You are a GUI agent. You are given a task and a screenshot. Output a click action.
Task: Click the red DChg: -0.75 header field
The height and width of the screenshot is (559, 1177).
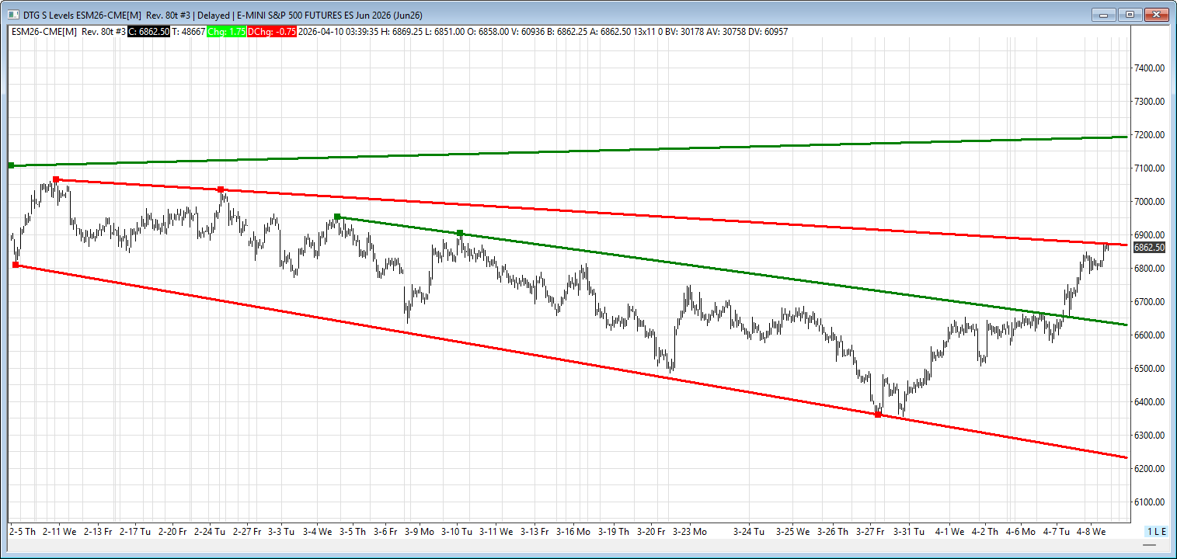point(271,32)
